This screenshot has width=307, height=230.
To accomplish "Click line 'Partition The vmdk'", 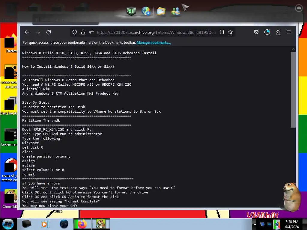I will [x=41, y=120].
